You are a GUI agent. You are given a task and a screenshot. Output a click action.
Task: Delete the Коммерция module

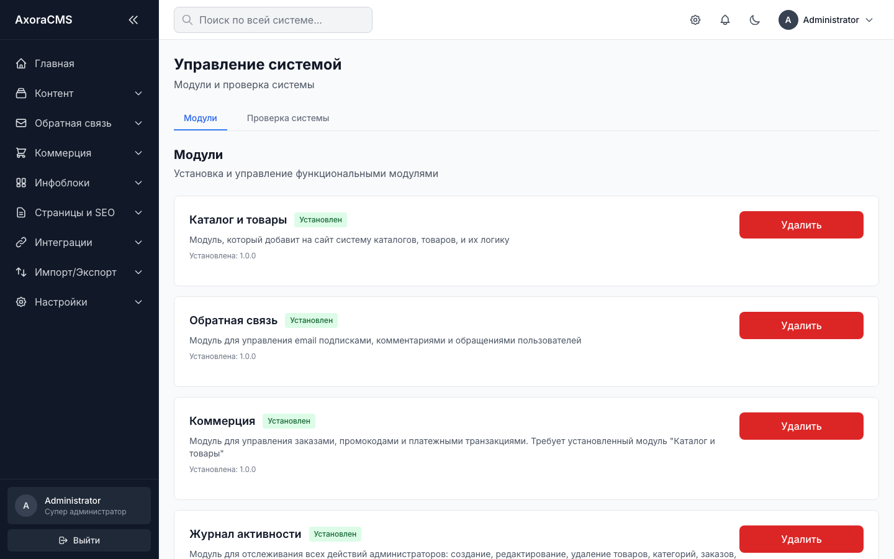(x=801, y=426)
